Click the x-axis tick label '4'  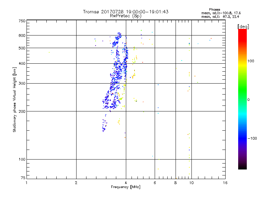(126, 183)
